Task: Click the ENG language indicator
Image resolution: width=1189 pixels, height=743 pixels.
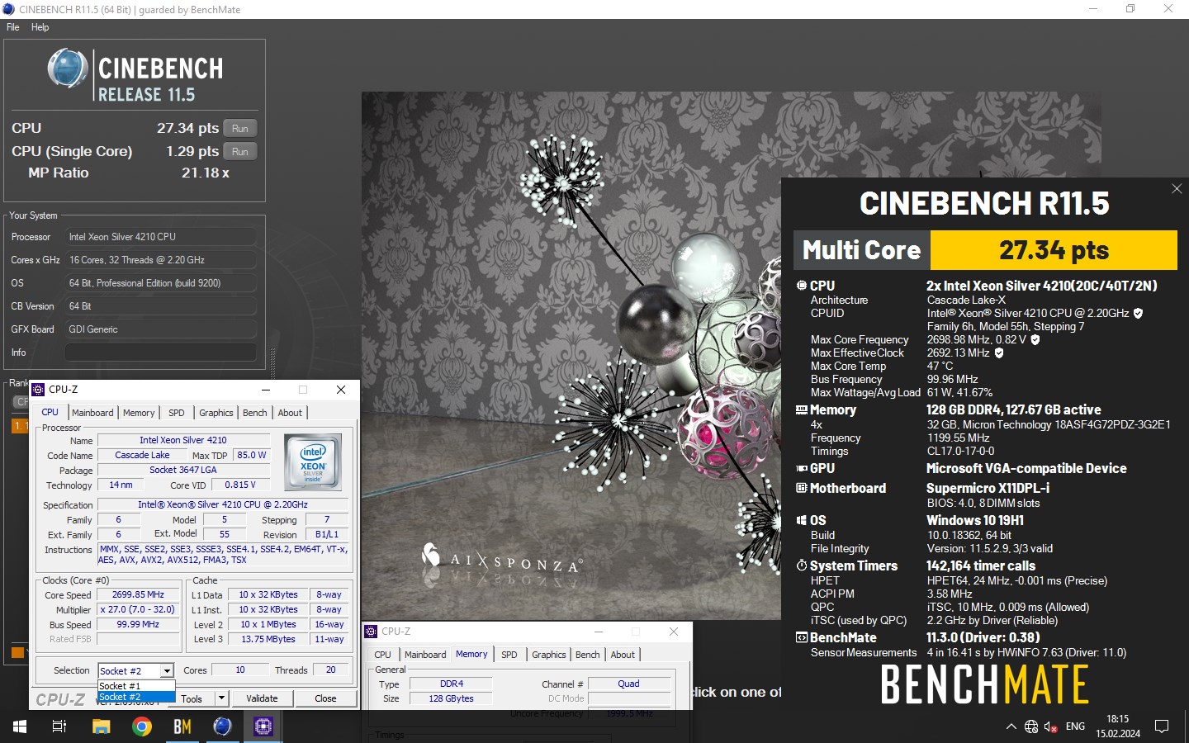Action: (x=1075, y=726)
